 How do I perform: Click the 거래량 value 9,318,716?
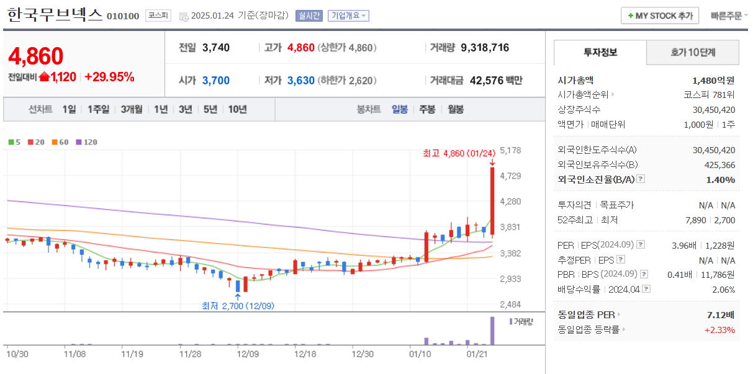pyautogui.click(x=485, y=48)
